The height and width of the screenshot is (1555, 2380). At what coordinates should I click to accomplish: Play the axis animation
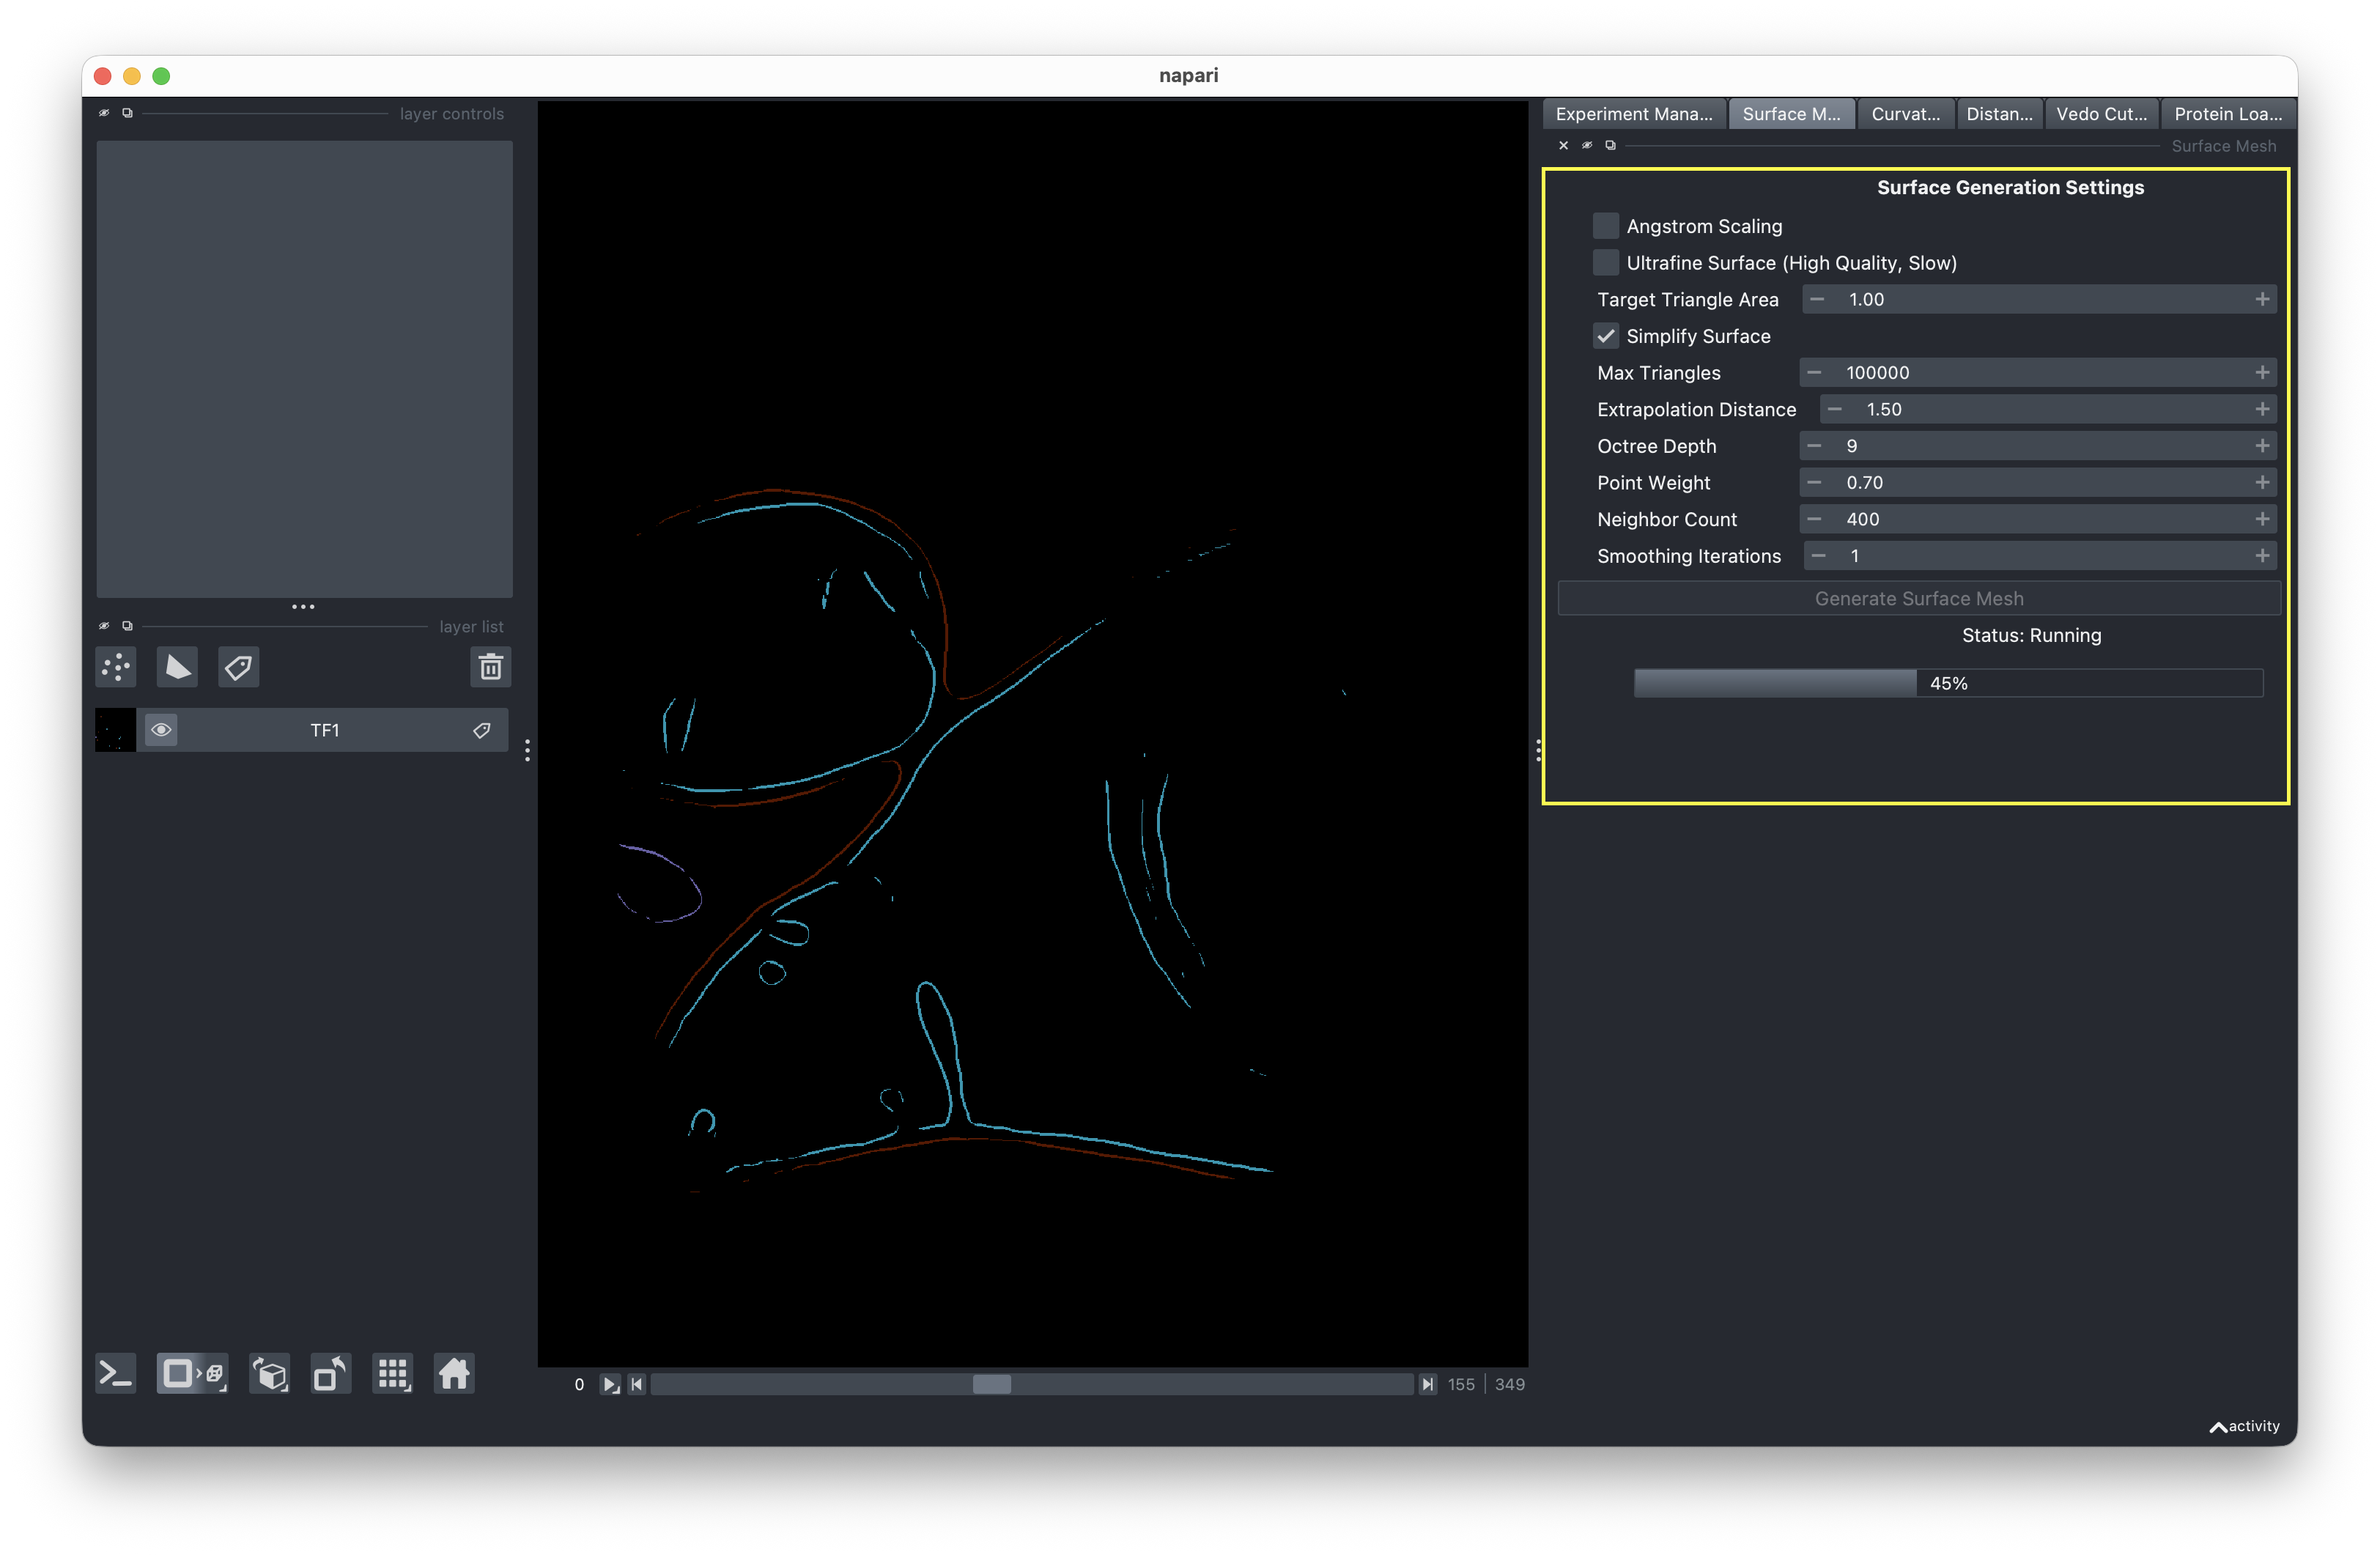(610, 1385)
